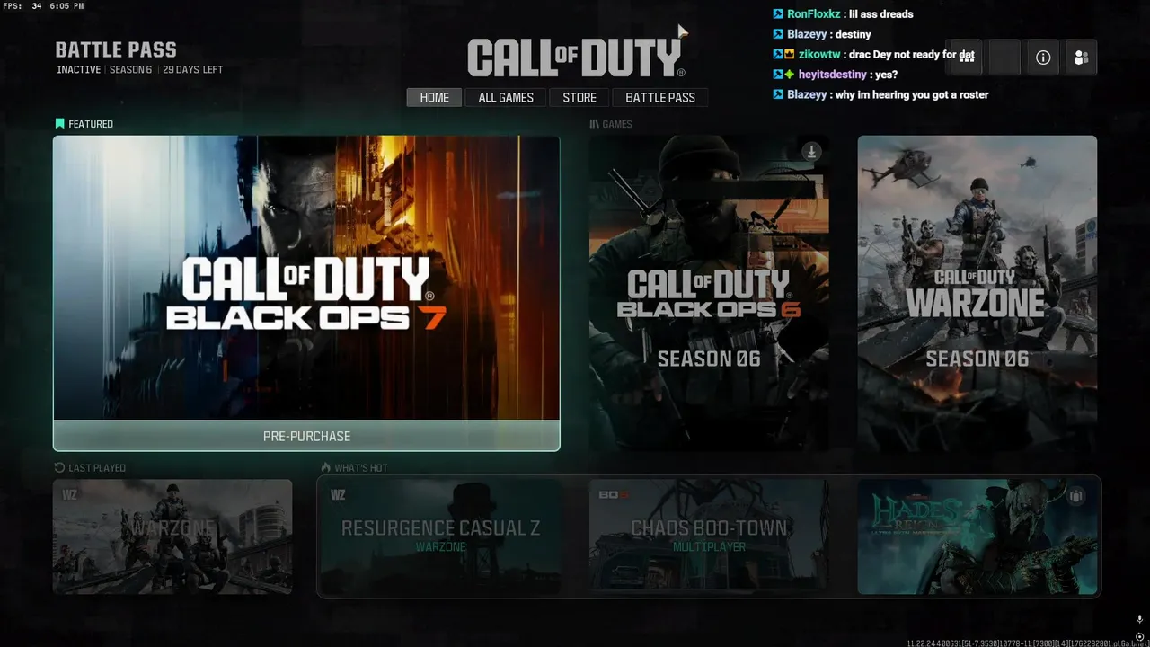The width and height of the screenshot is (1150, 647).
Task: Open the social friends icon
Action: tap(1081, 57)
